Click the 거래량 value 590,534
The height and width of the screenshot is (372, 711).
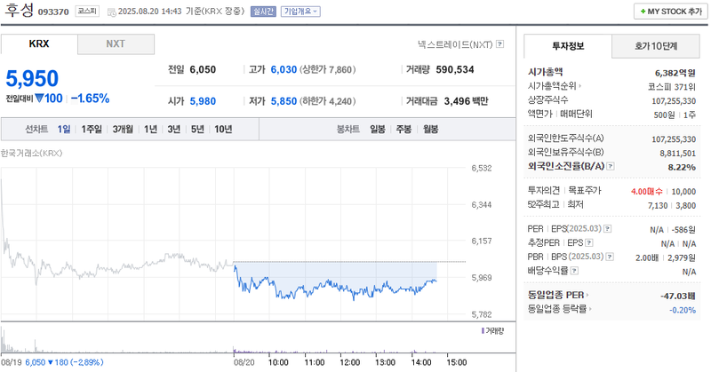click(455, 69)
